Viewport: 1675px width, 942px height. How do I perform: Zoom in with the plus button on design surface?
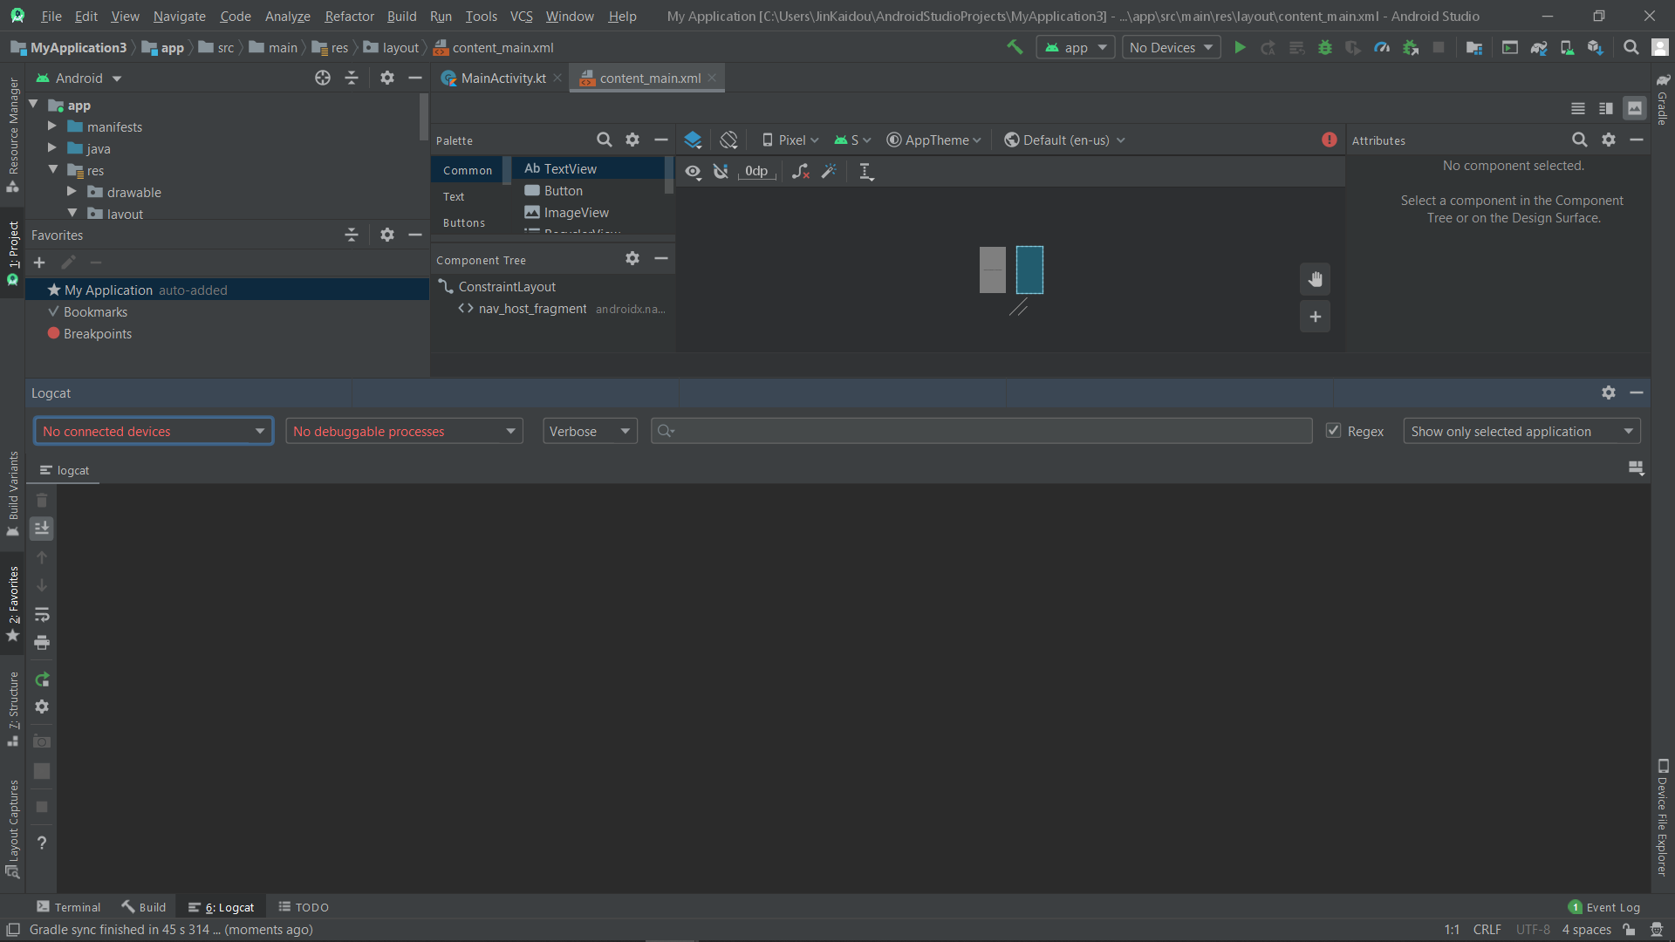pyautogui.click(x=1316, y=317)
